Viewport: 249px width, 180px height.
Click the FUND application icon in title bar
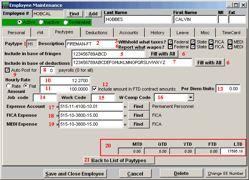point(5,5)
